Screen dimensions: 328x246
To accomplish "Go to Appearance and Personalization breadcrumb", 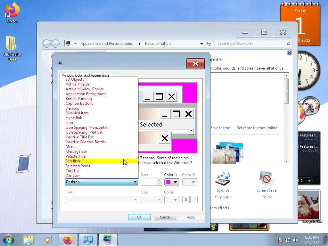I will 107,44.
